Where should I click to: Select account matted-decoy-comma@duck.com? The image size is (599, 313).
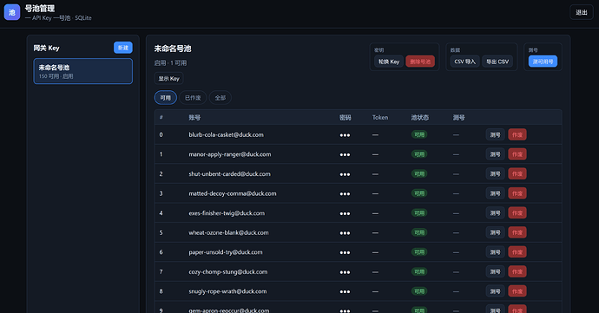[233, 193]
